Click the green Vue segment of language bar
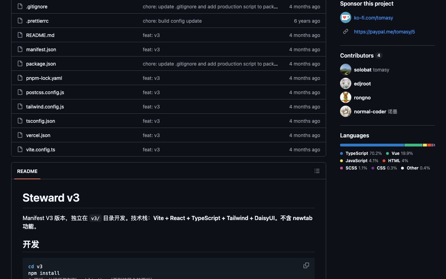Image resolution: width=446 pixels, height=279 pixels. (414, 145)
